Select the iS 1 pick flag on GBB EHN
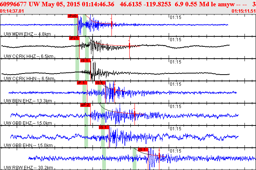 [104, 127]
